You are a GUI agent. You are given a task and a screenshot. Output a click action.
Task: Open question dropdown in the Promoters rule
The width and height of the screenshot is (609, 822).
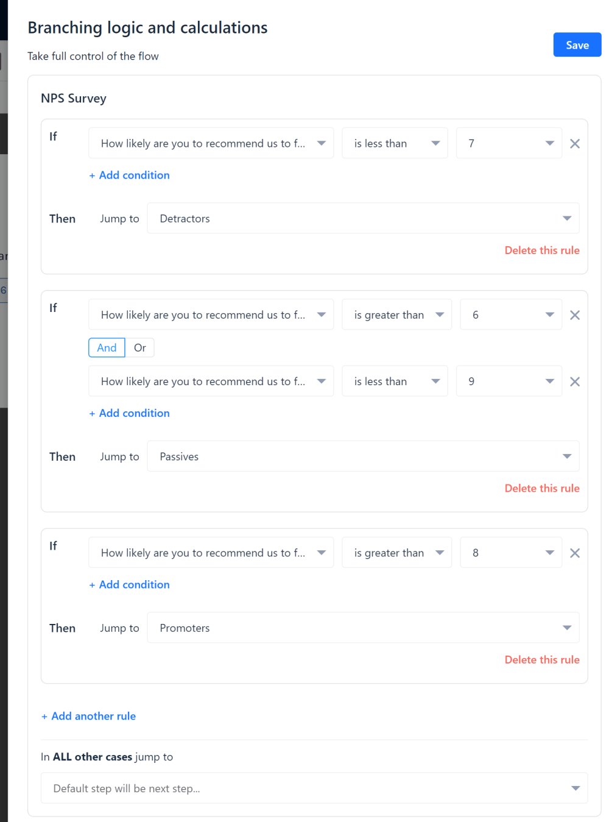point(211,553)
